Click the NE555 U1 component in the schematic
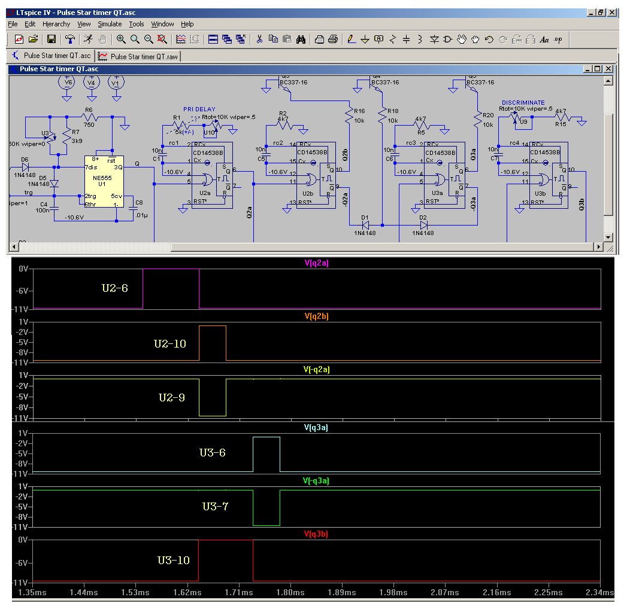The height and width of the screenshot is (603, 624). pos(104,181)
